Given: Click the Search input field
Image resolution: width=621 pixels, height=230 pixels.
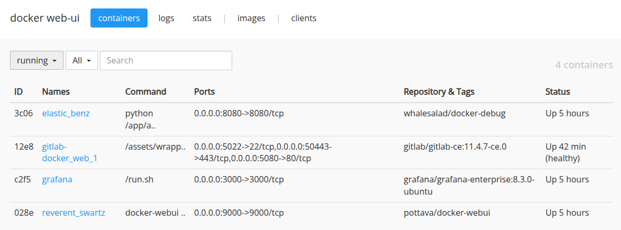Looking at the screenshot, I should (x=166, y=60).
